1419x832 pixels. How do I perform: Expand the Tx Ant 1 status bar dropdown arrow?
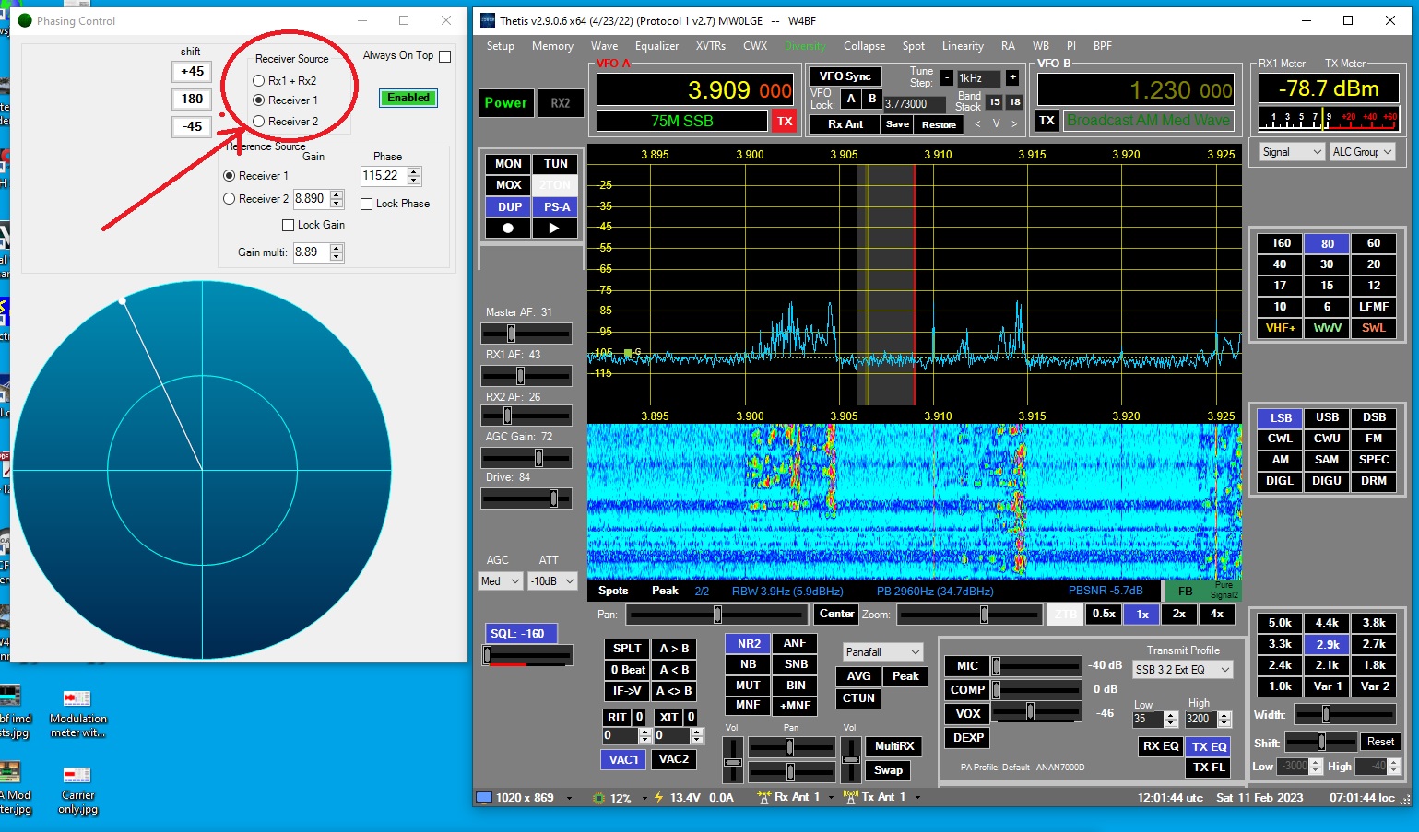[x=917, y=798]
